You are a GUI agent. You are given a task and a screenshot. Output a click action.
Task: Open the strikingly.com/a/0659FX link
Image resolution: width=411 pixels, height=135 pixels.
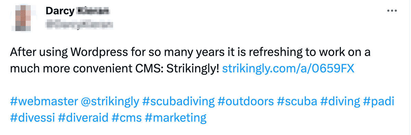click(x=288, y=69)
